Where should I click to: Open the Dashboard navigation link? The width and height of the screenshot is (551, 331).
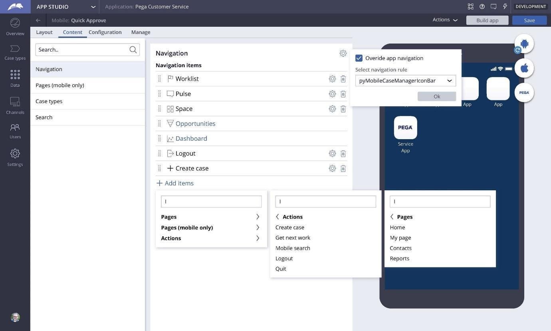(x=191, y=138)
